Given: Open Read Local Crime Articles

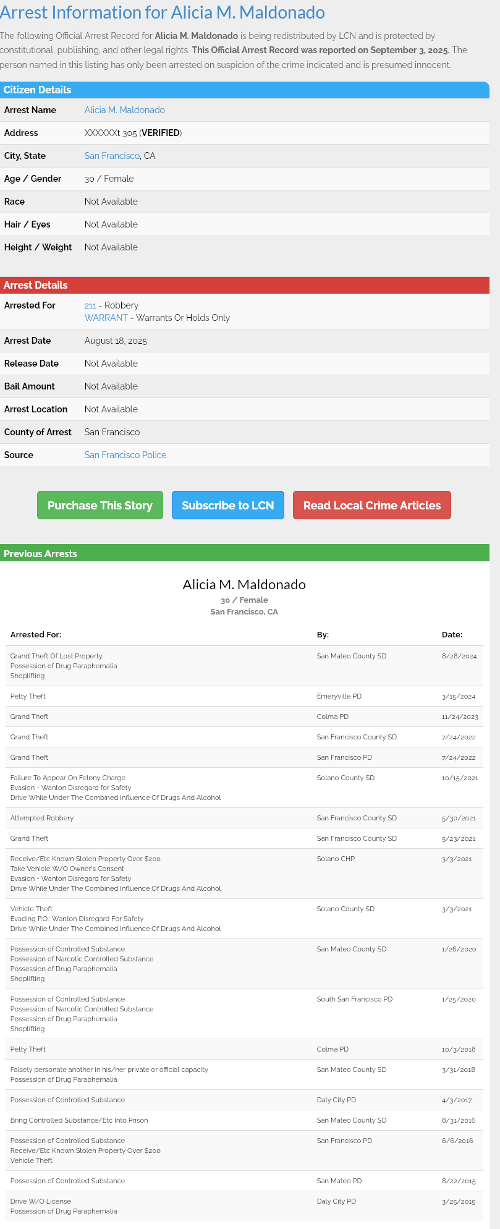Looking at the screenshot, I should (x=371, y=505).
